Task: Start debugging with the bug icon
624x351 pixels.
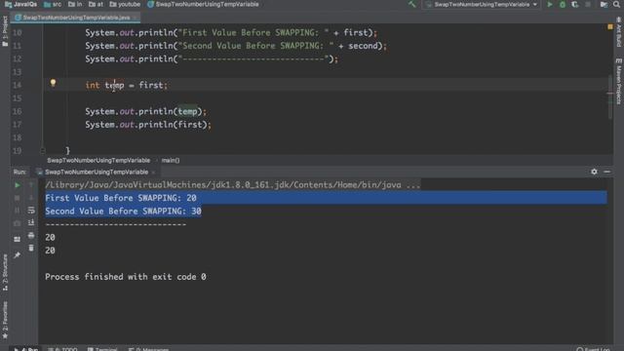Action: click(x=563, y=4)
